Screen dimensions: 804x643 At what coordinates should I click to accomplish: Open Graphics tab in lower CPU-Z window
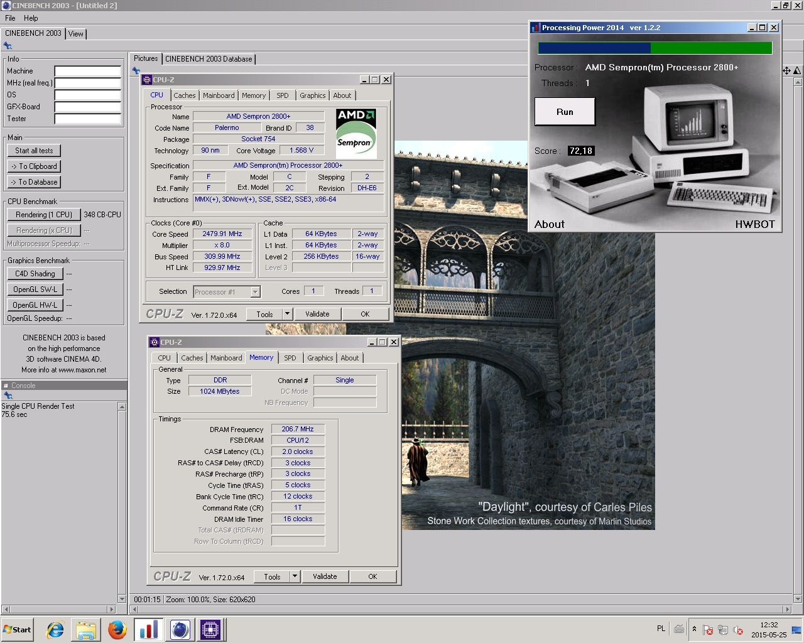pyautogui.click(x=320, y=358)
